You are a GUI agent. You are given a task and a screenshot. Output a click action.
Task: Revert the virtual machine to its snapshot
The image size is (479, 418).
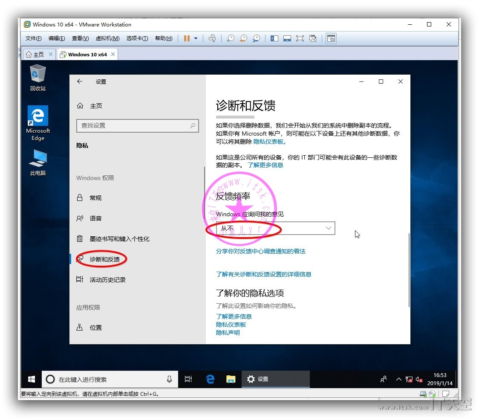(x=243, y=38)
